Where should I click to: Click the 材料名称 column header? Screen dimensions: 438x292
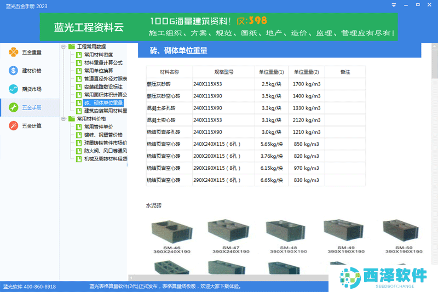pos(169,72)
